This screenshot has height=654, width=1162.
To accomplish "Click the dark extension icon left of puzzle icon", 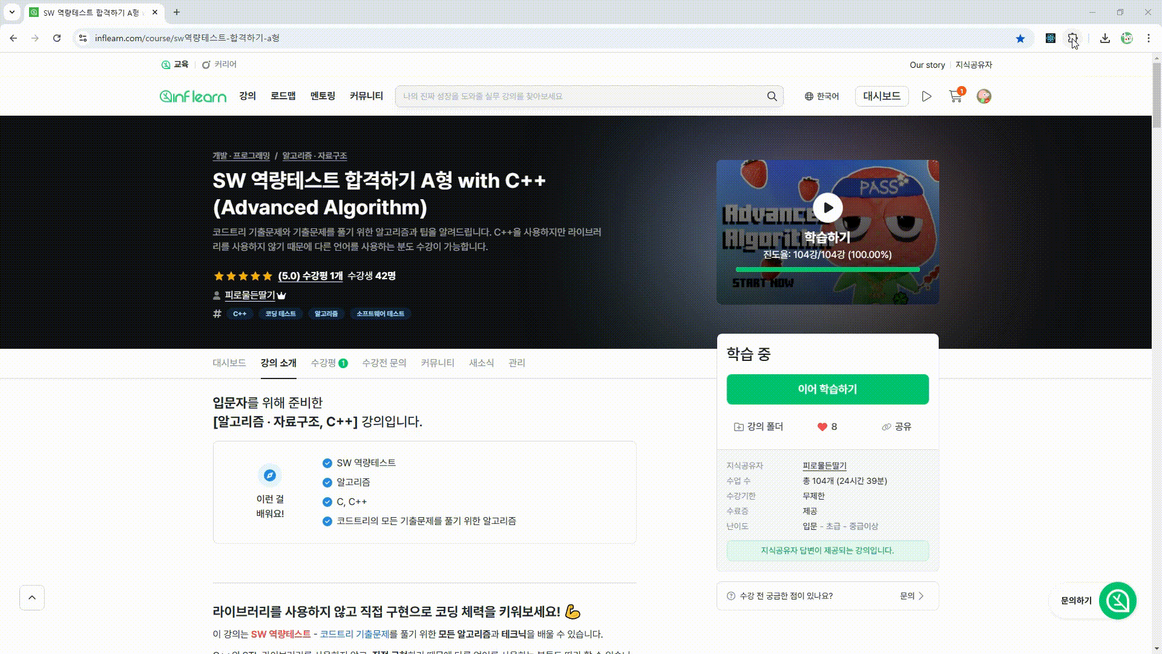I will (1051, 38).
